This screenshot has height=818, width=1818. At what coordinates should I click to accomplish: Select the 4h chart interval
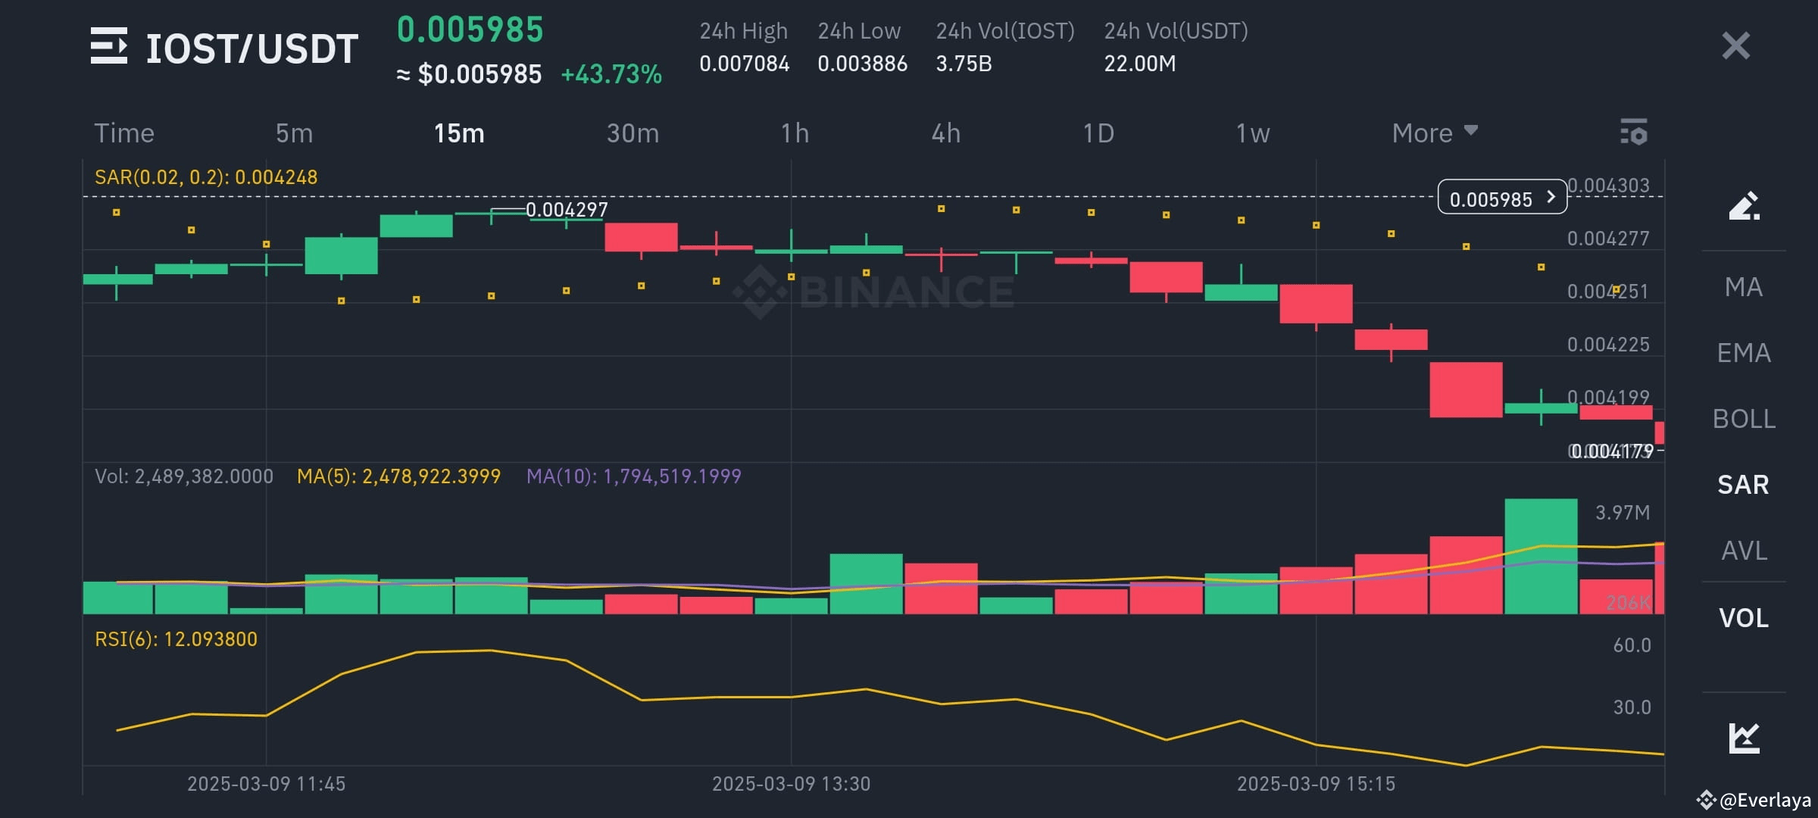[x=944, y=133]
